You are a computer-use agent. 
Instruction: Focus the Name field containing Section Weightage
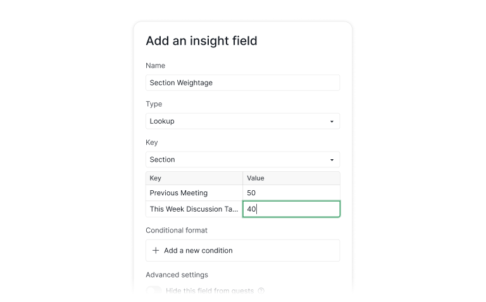(x=242, y=83)
